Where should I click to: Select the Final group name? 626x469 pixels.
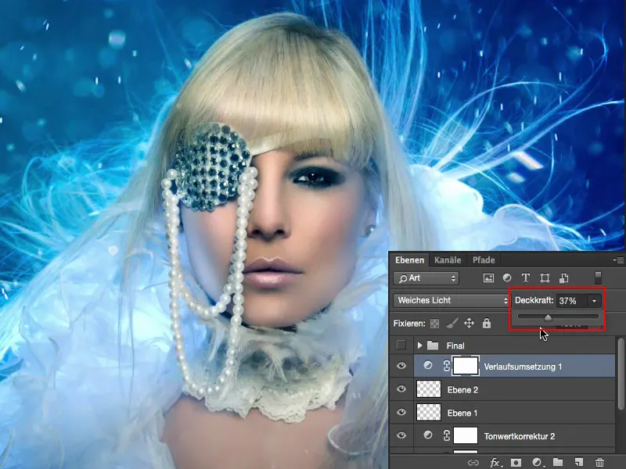tap(455, 345)
